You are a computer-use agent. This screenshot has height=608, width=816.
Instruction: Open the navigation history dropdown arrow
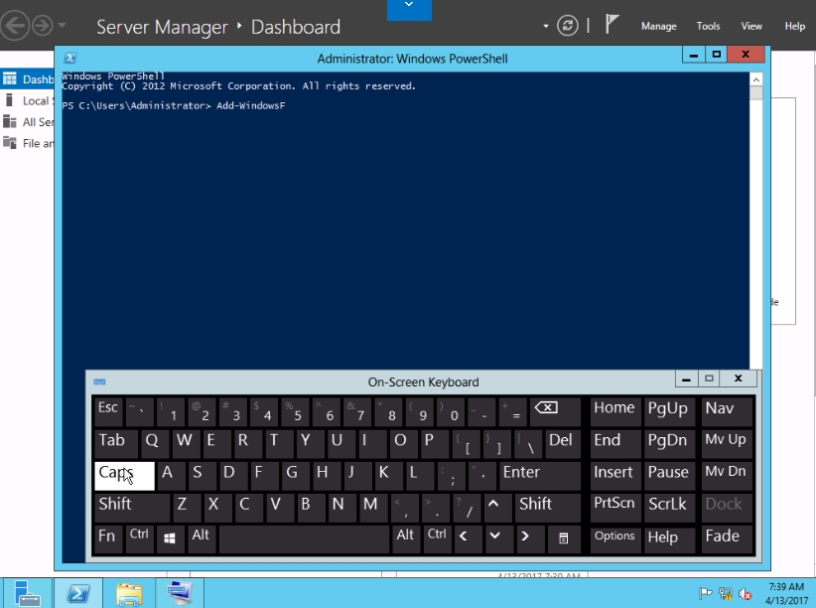click(x=63, y=25)
